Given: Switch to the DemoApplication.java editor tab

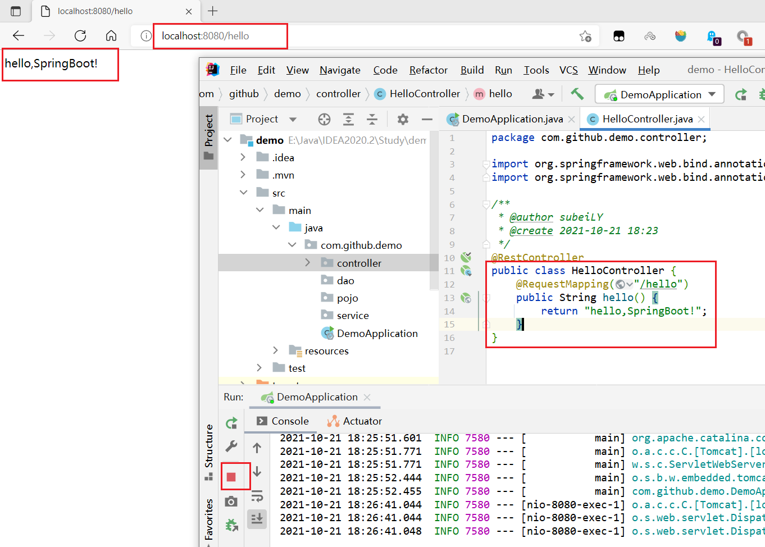Looking at the screenshot, I should (x=512, y=119).
